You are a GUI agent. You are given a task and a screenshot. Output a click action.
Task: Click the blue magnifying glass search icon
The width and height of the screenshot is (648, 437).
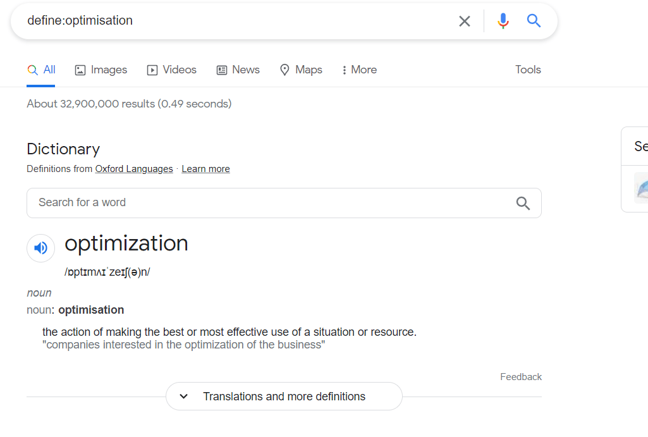point(534,20)
